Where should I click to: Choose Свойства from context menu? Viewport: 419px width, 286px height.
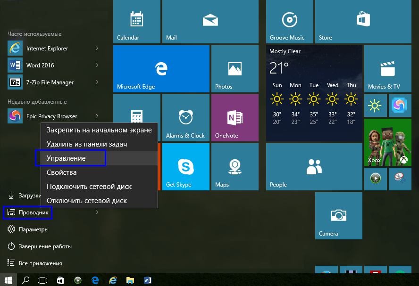click(x=61, y=172)
